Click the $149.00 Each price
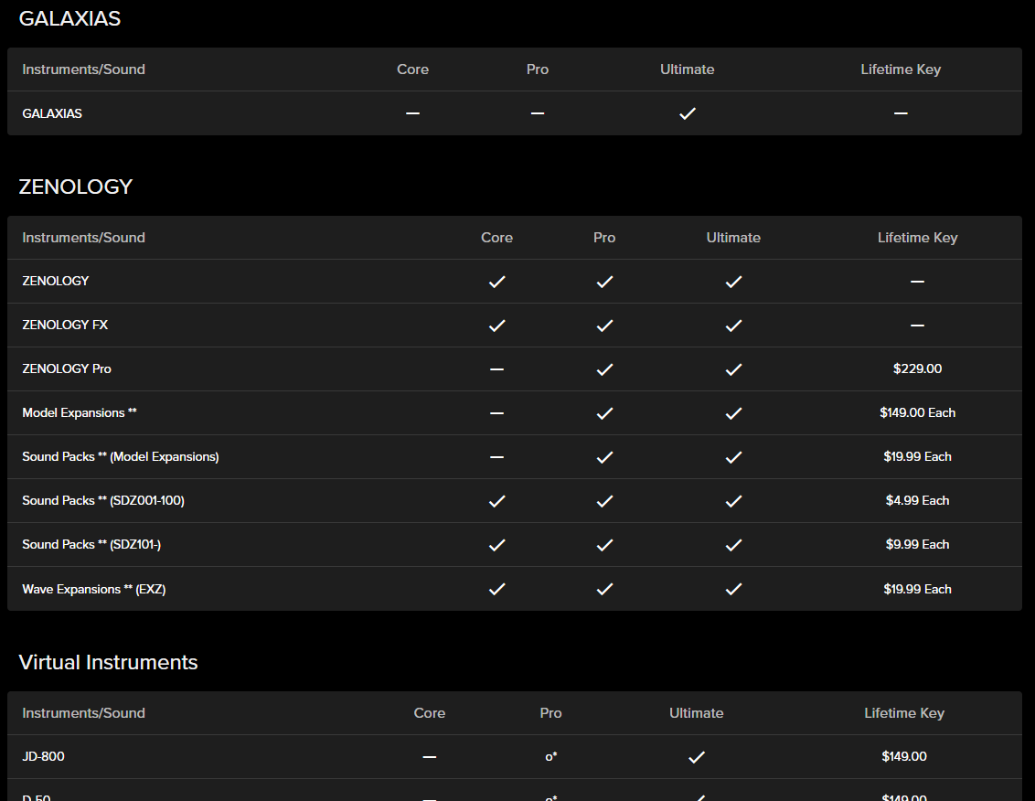The image size is (1035, 801). [917, 412]
